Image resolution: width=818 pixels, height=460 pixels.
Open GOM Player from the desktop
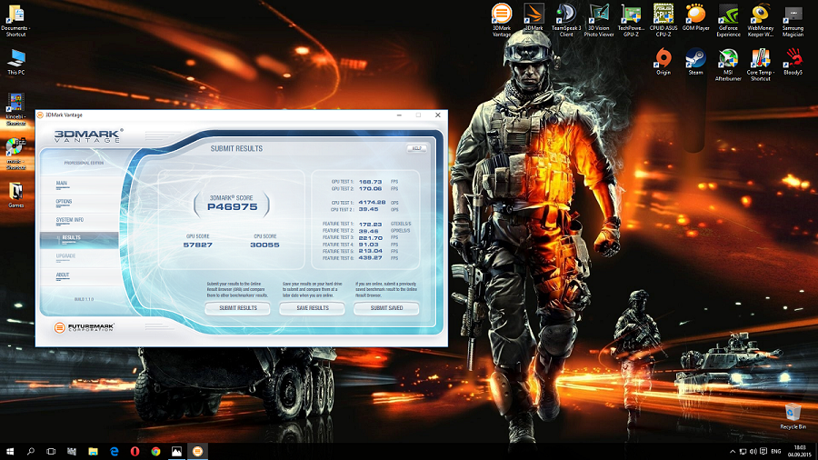point(695,15)
